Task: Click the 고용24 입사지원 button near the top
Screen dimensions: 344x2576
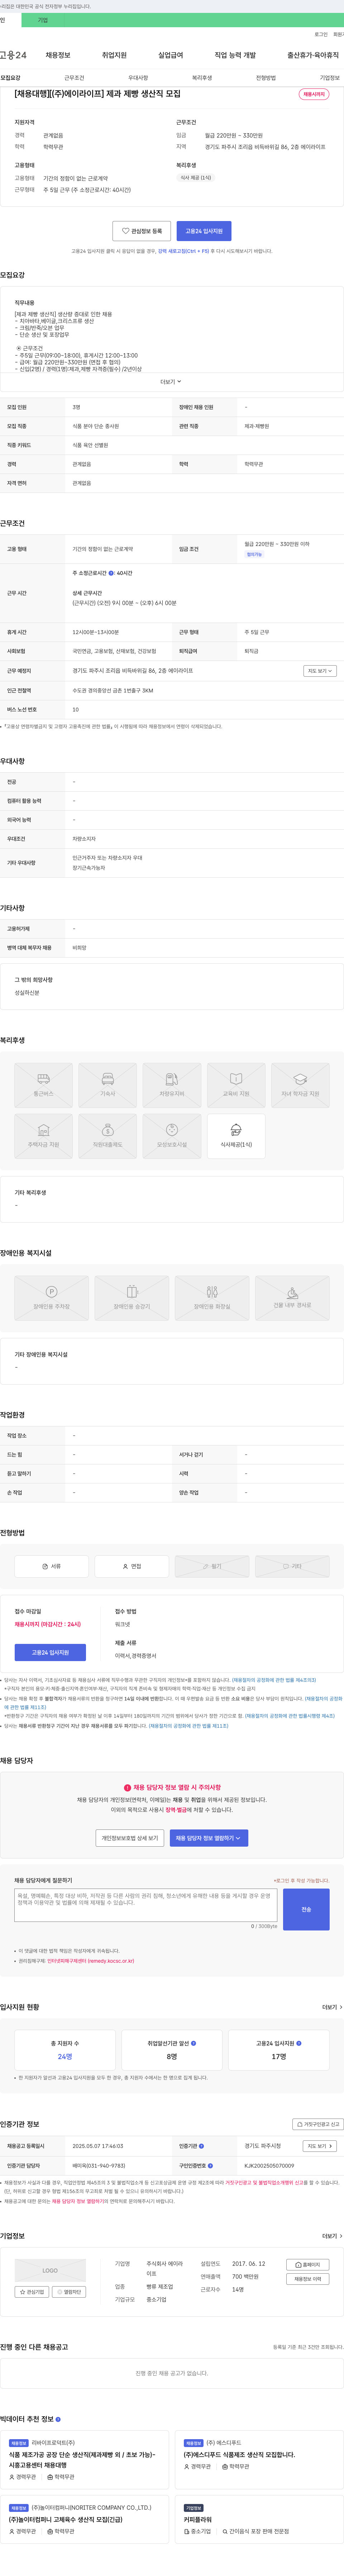Action: [x=204, y=231]
